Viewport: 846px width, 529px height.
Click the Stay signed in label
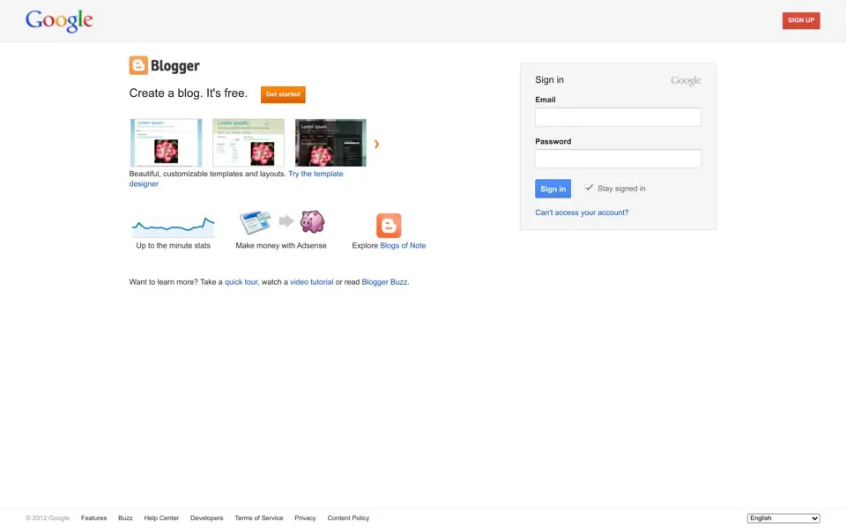pos(621,189)
